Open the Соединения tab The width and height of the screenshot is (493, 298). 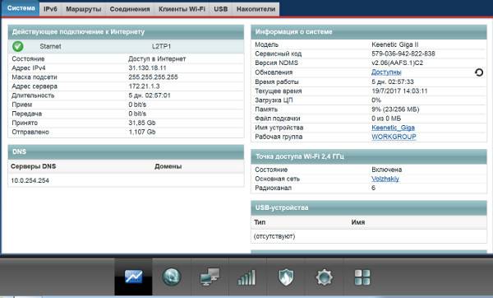(x=130, y=9)
